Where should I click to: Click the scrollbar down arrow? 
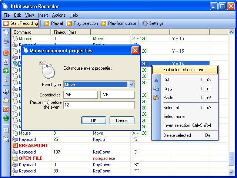pos(231,172)
